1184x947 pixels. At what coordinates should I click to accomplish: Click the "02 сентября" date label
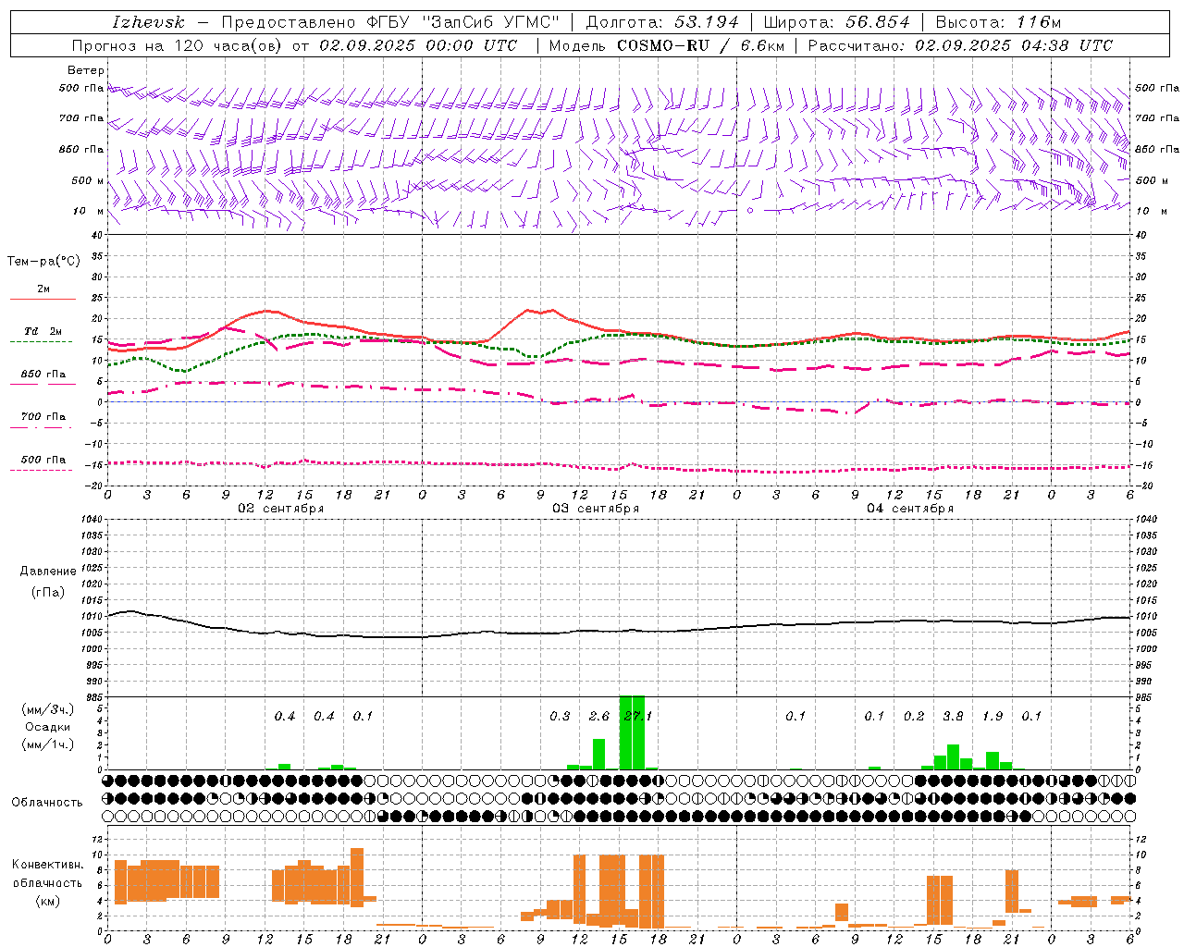[281, 509]
